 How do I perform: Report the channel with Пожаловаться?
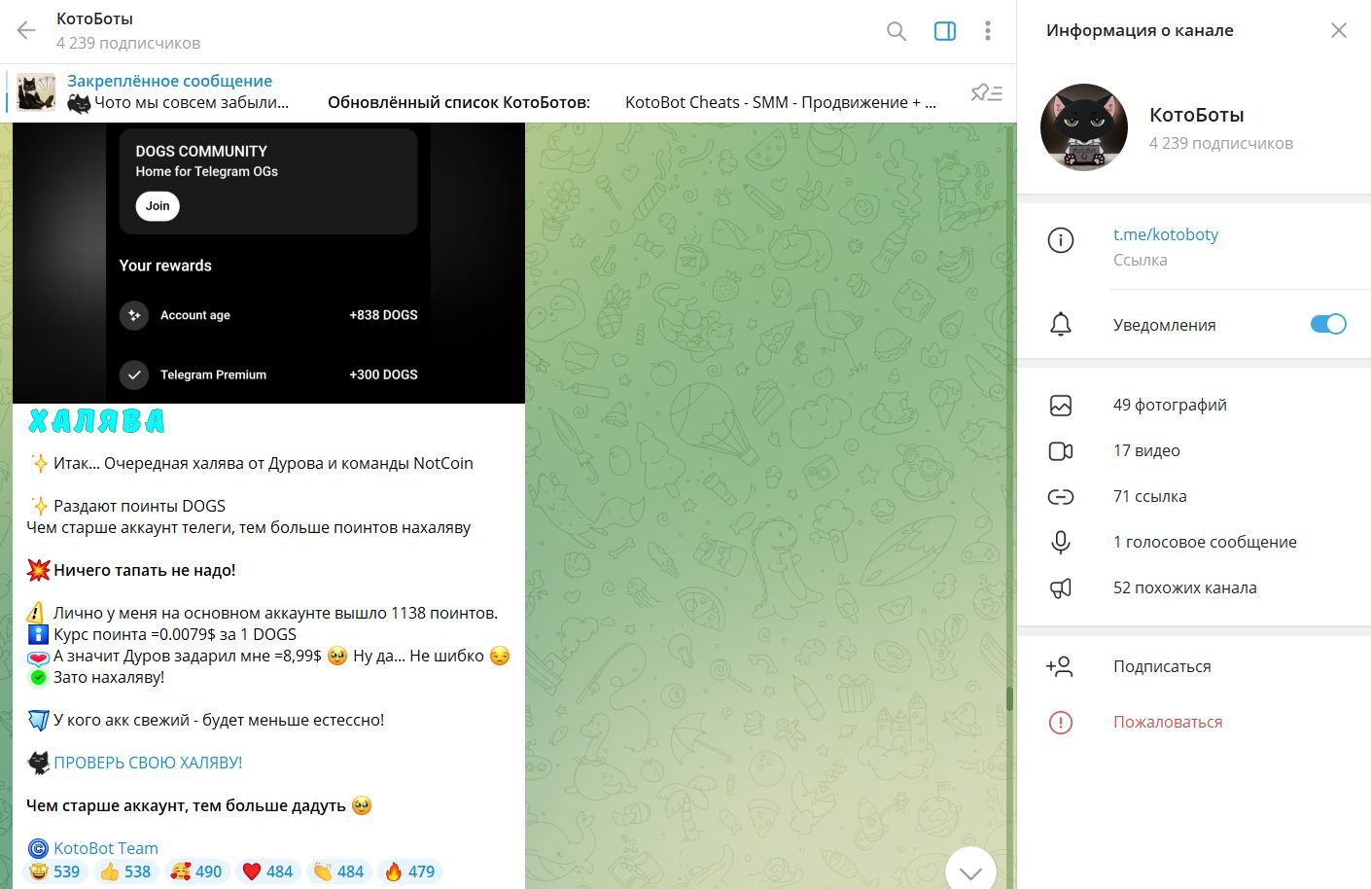(x=1167, y=723)
